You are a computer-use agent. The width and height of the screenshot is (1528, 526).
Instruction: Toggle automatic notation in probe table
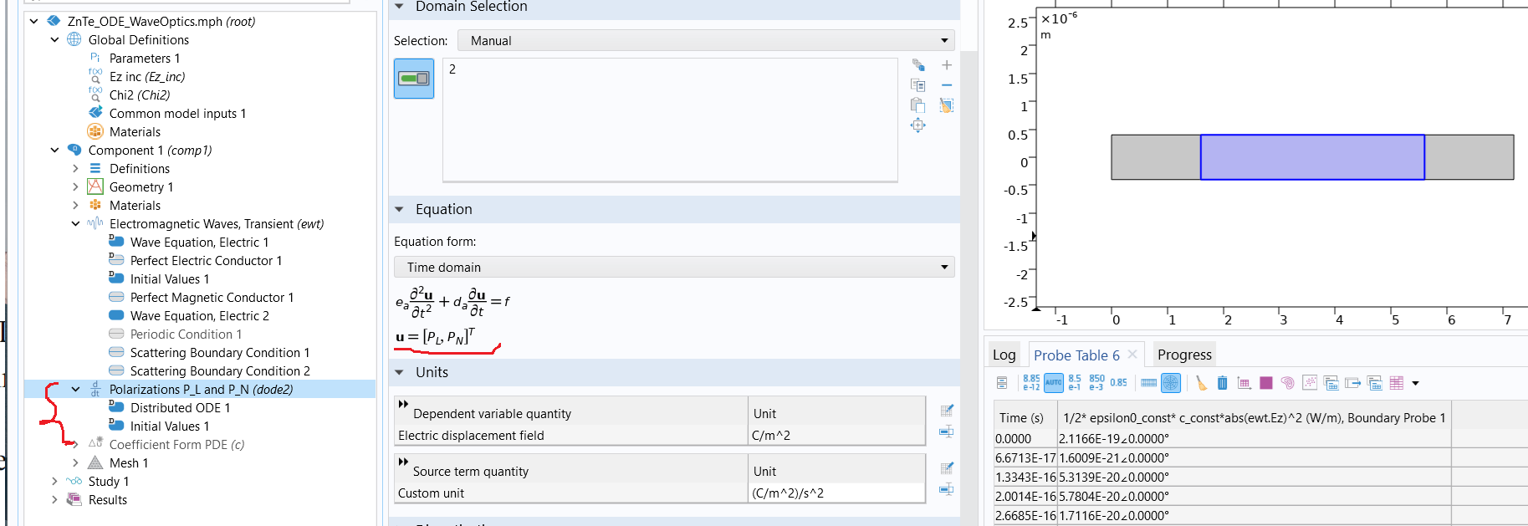click(1053, 383)
